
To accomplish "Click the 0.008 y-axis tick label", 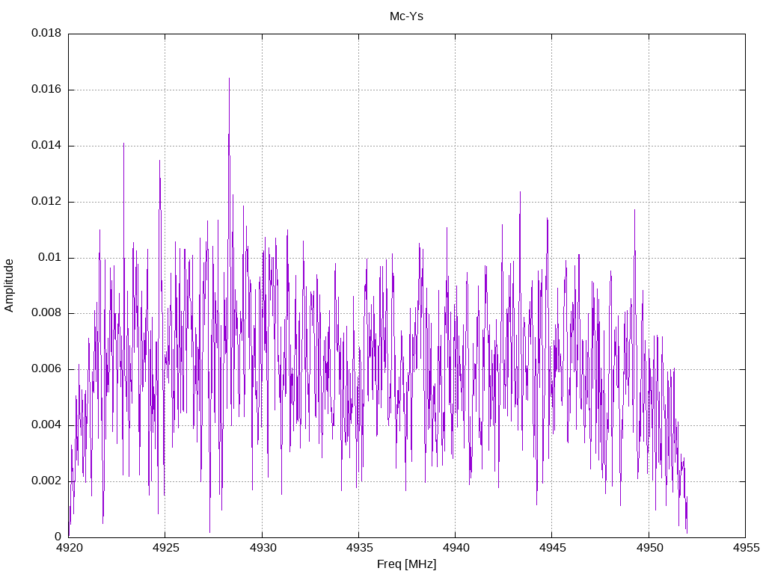I will (46, 313).
